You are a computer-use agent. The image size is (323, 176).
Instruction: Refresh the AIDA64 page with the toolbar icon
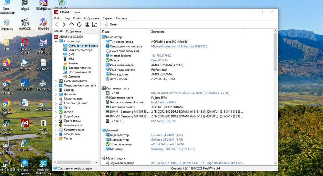point(79,25)
